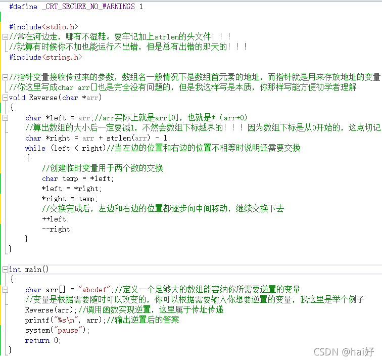Click the #include<stdio.h> line
Screen dimensions: 382x361
tap(43, 27)
